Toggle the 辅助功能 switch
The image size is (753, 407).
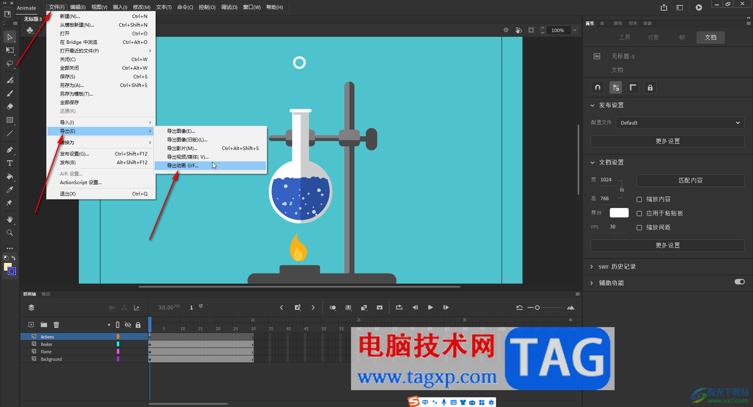[x=740, y=282]
